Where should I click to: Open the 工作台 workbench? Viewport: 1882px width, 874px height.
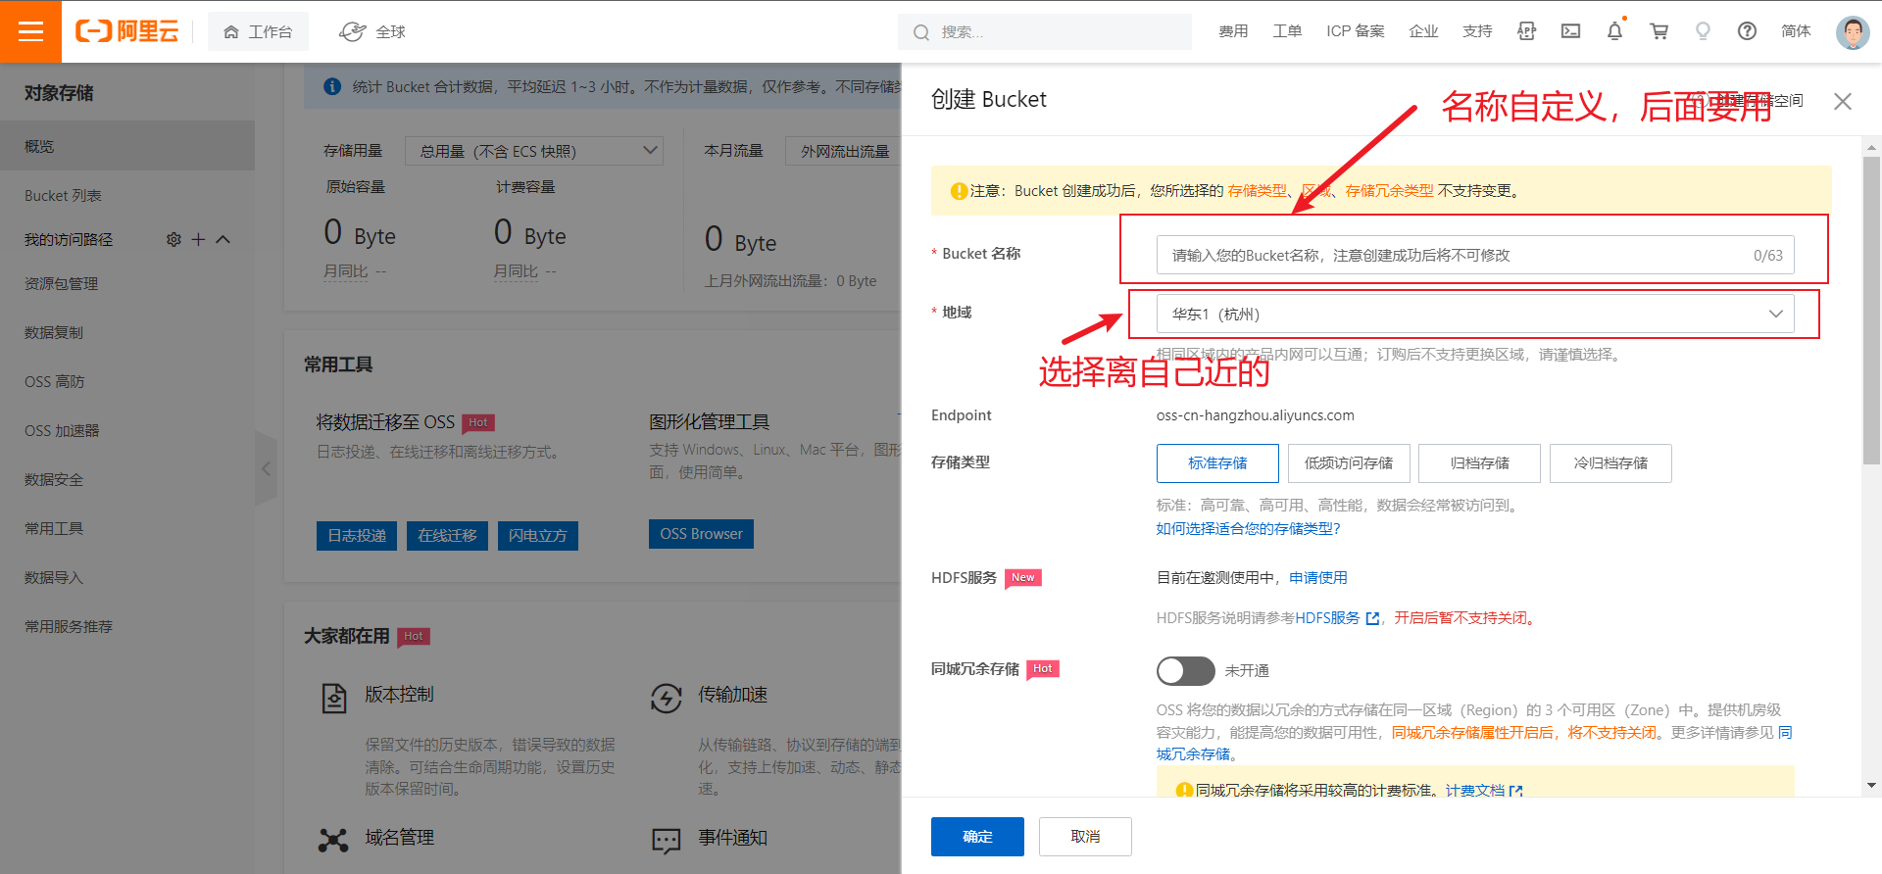(258, 32)
